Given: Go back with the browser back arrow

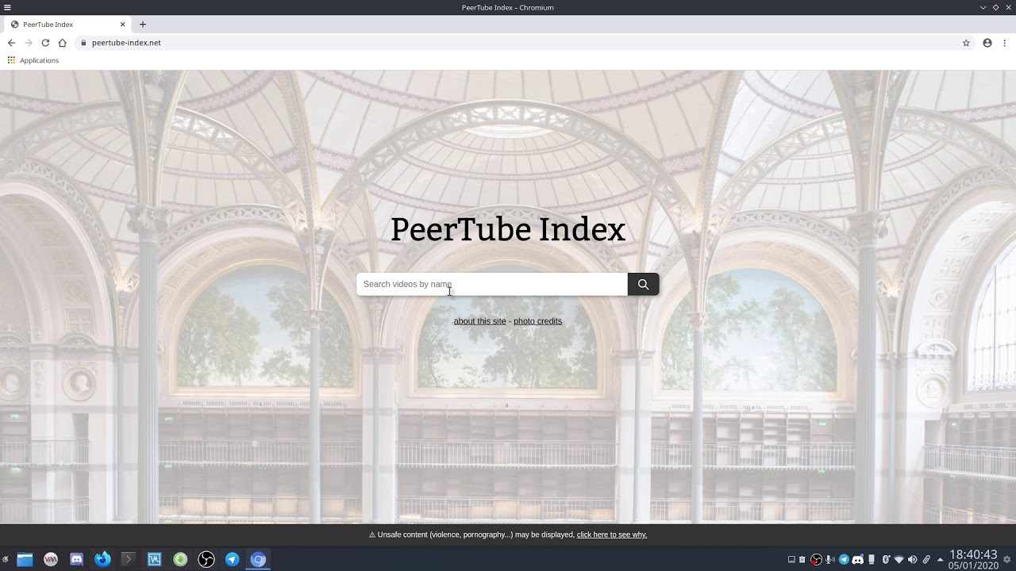Looking at the screenshot, I should click(x=11, y=43).
